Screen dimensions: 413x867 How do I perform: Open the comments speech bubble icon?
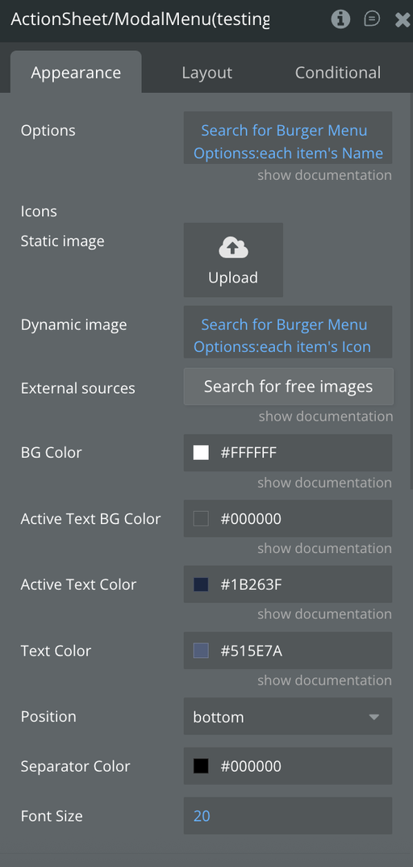372,19
